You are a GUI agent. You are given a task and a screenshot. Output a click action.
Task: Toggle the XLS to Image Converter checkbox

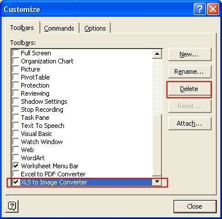[16, 182]
